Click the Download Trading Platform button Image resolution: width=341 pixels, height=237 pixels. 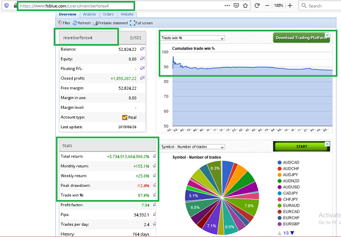(x=301, y=38)
